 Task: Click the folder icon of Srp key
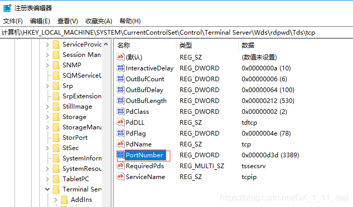coord(56,86)
